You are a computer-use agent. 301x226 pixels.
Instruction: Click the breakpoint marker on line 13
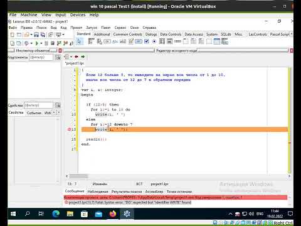(x=69, y=129)
